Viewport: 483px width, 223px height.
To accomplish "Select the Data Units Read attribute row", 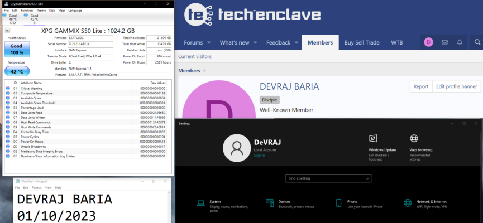I will (x=86, y=113).
